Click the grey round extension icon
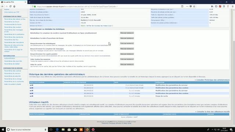Image resolution: width=235 pixels, height=132 pixels. [x=224, y=7]
